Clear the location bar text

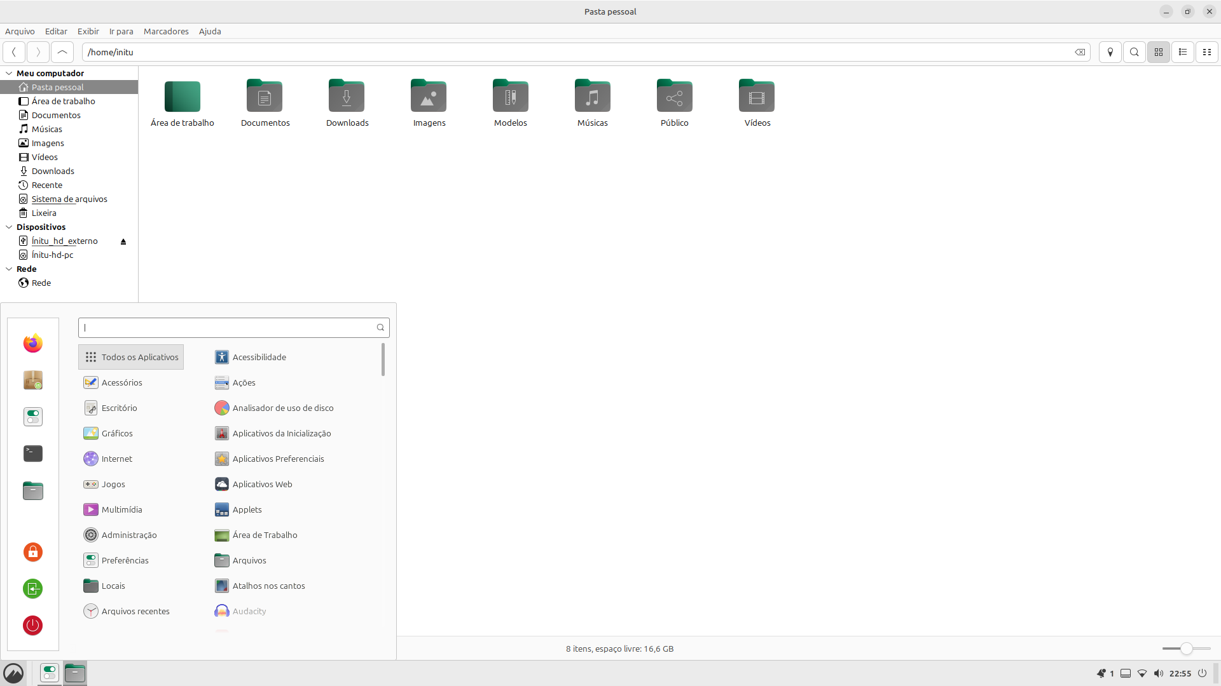click(1080, 52)
